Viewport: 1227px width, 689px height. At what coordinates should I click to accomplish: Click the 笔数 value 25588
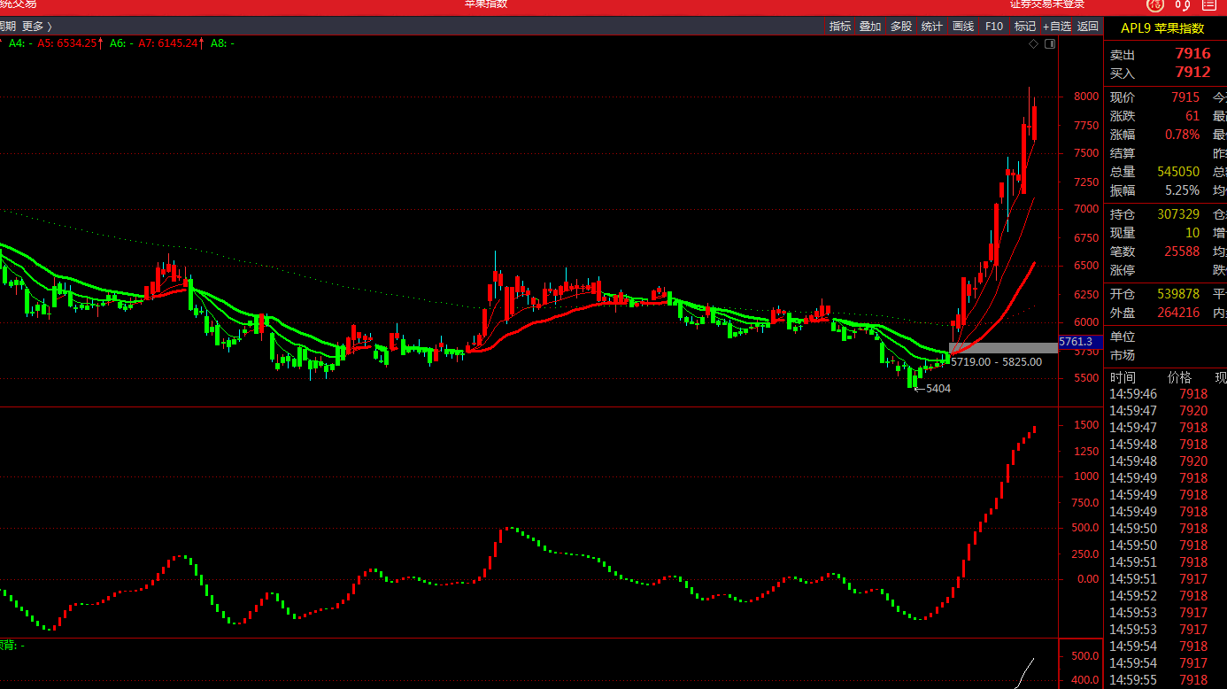[x=1182, y=252]
